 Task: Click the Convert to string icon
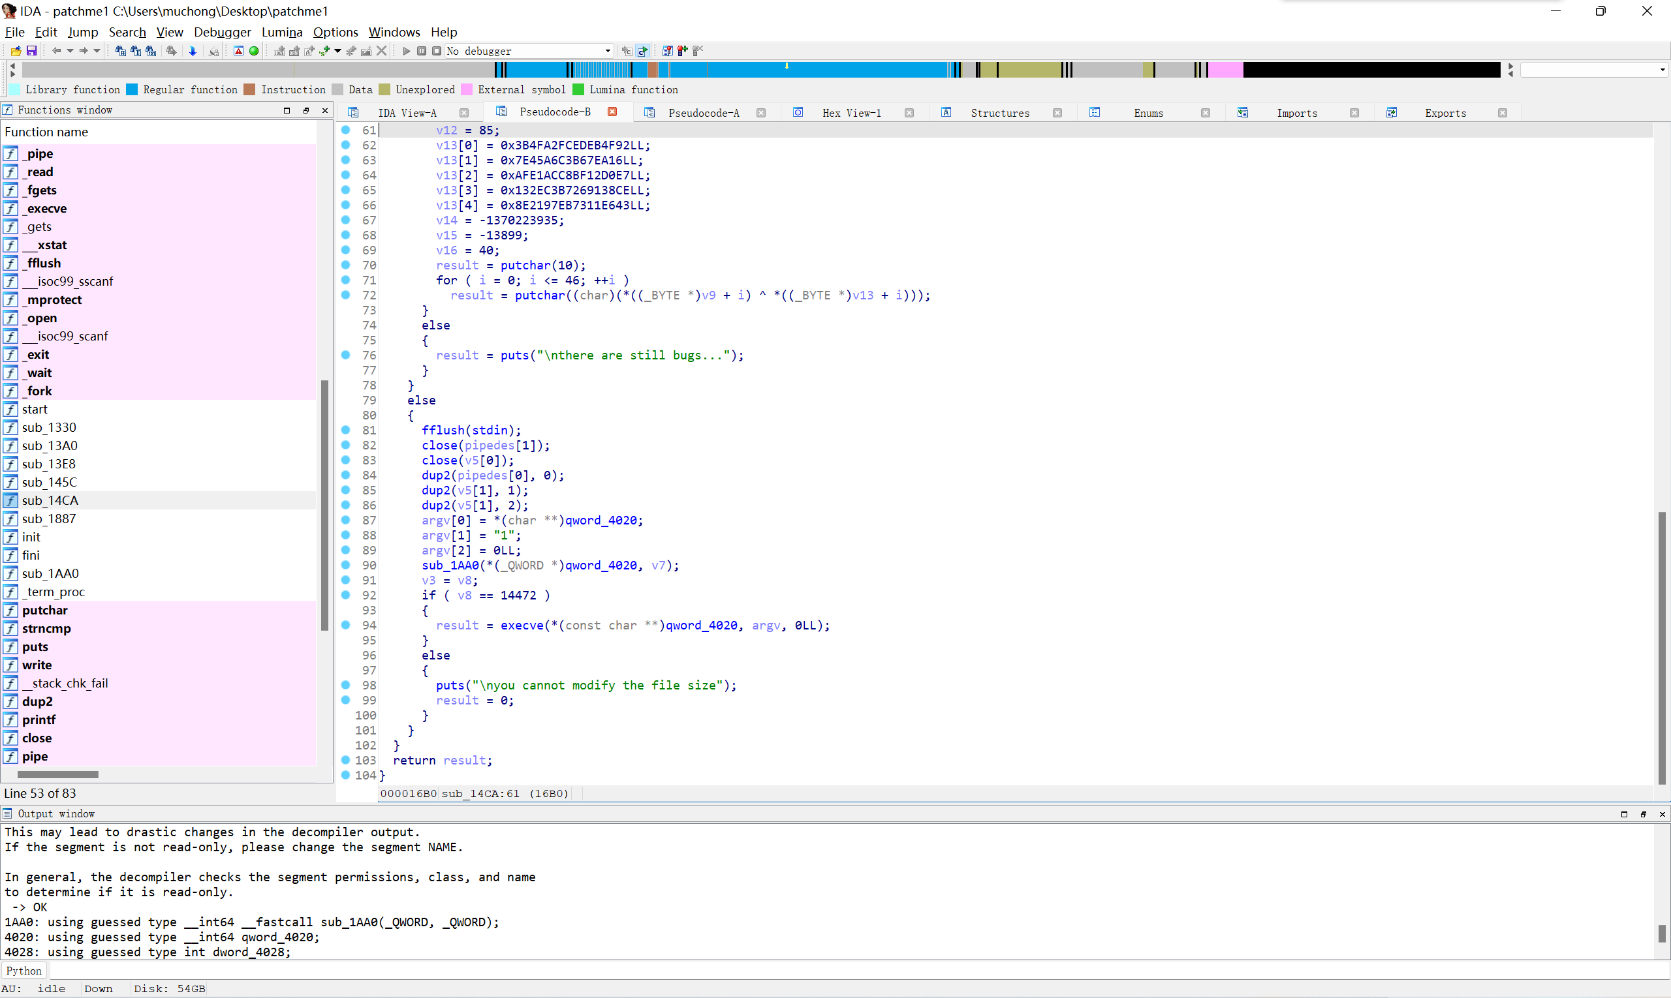tap(309, 51)
